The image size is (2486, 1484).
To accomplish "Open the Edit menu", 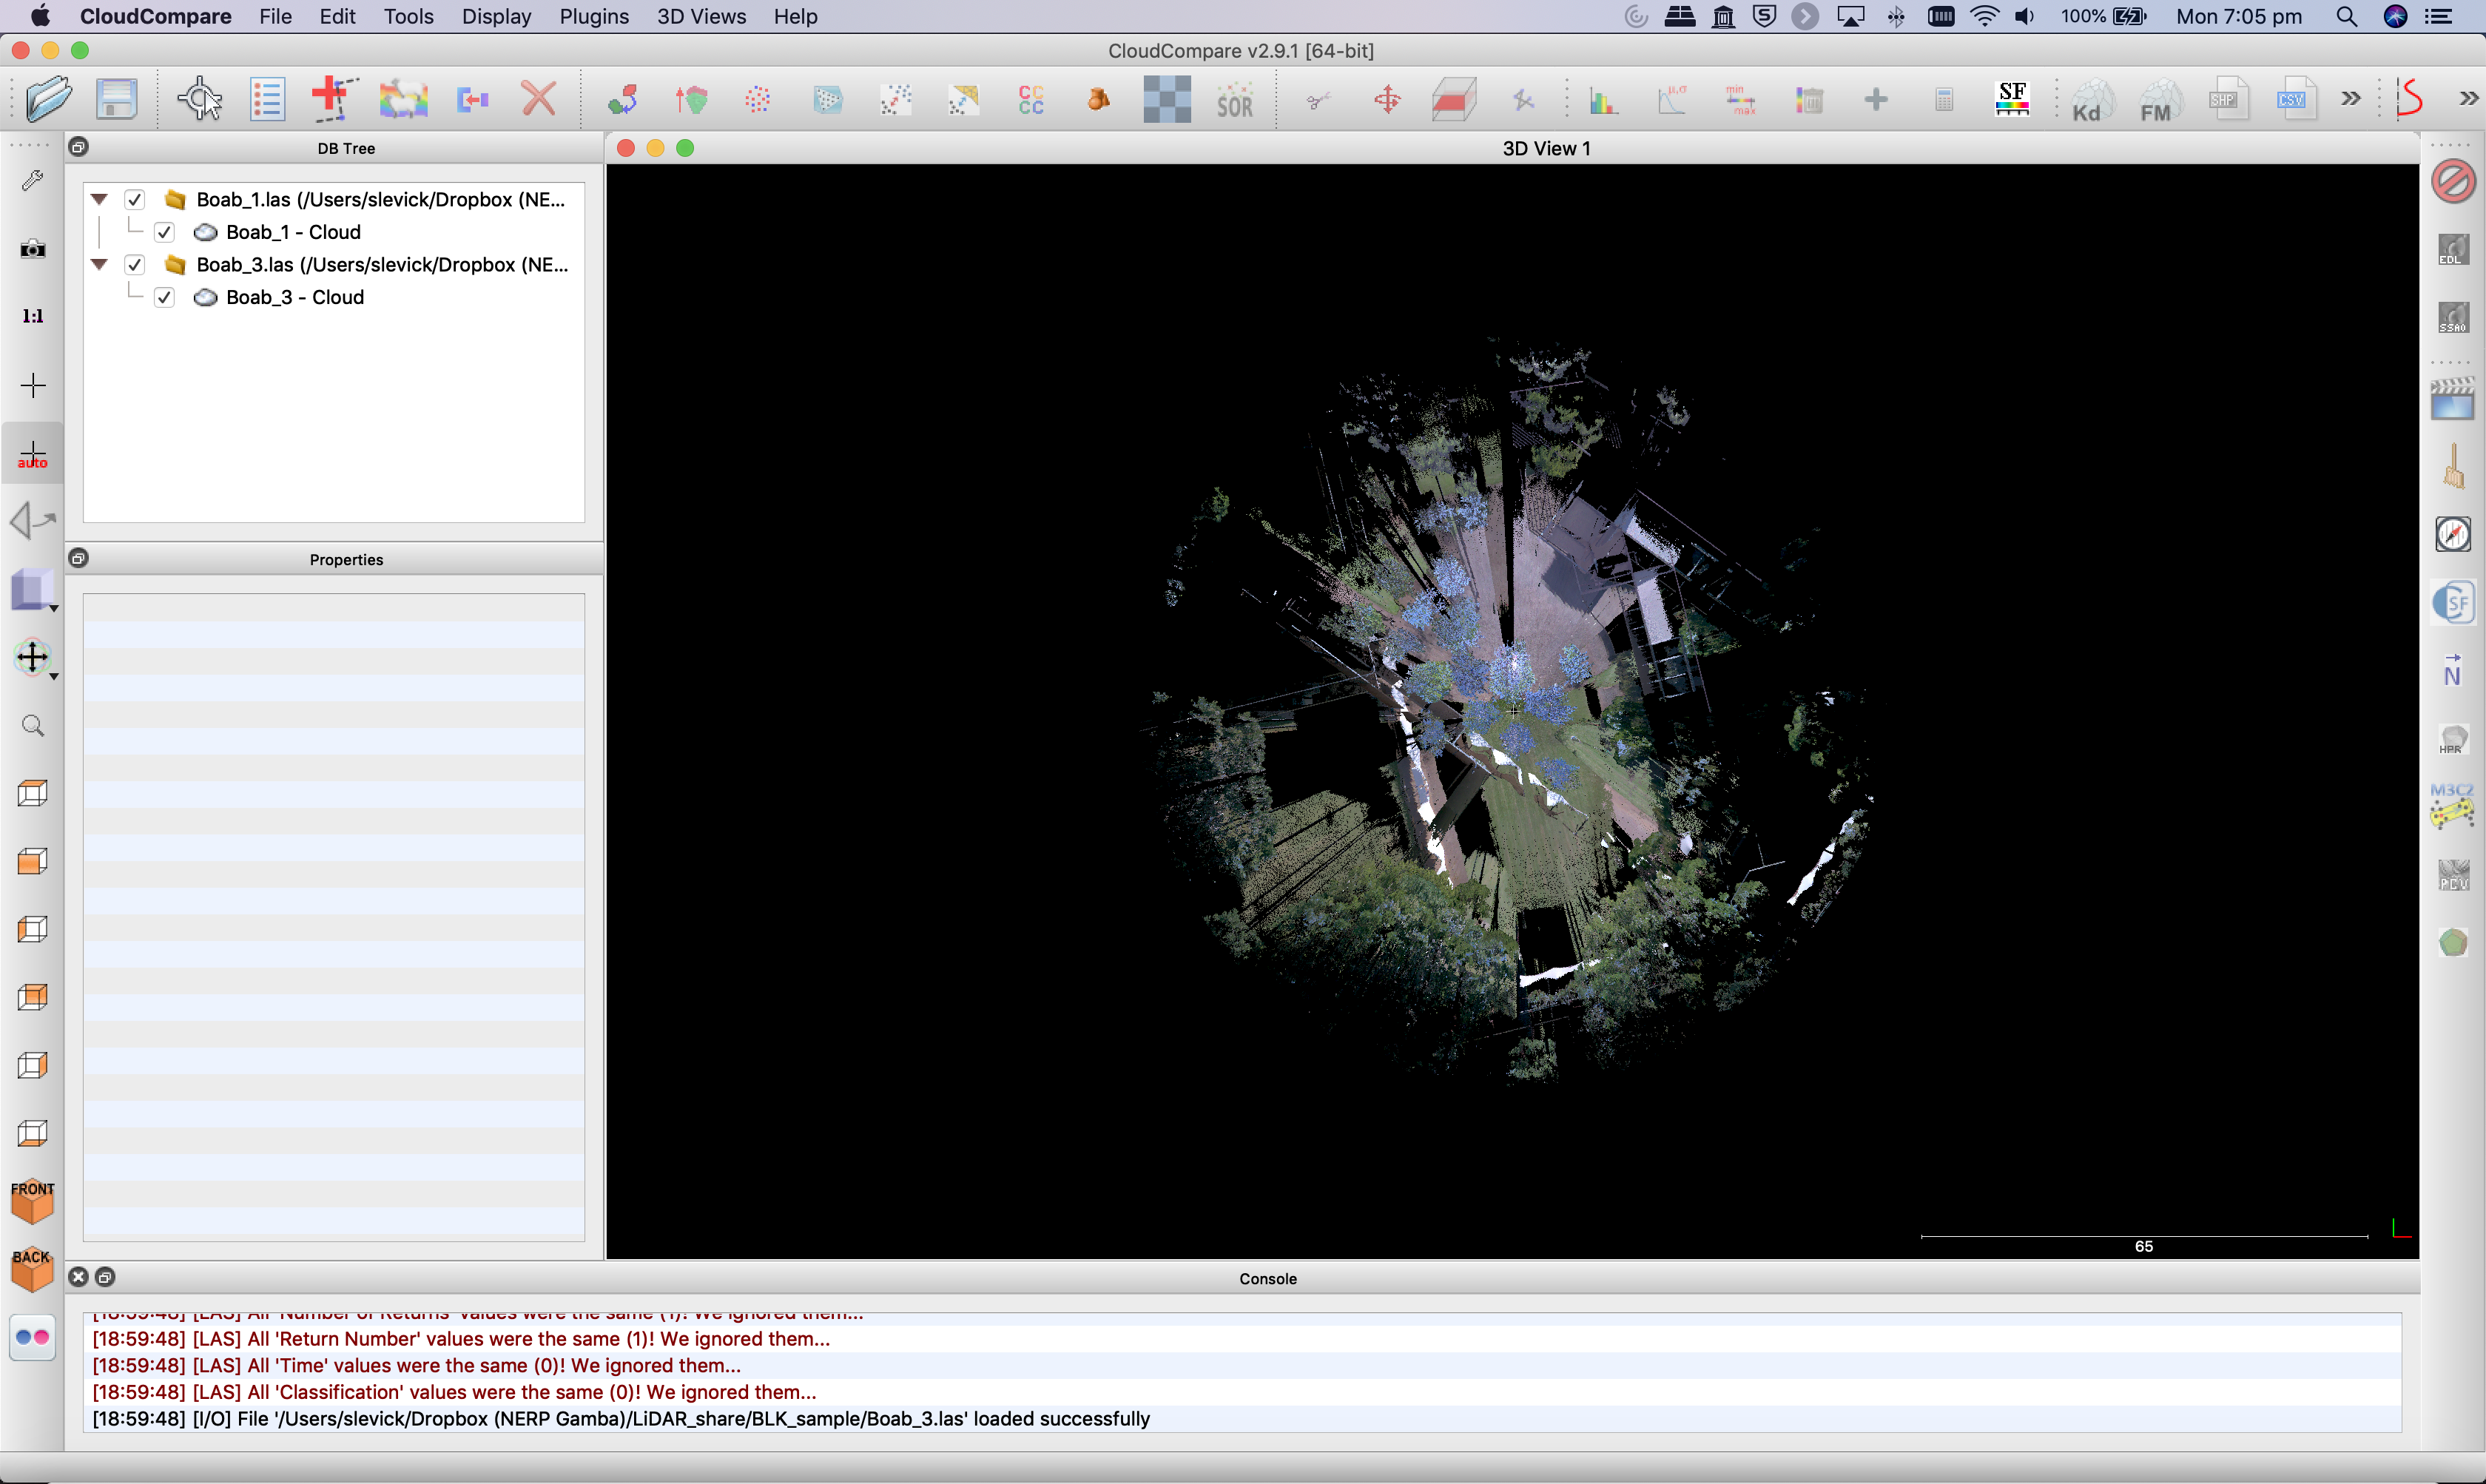I will [337, 16].
